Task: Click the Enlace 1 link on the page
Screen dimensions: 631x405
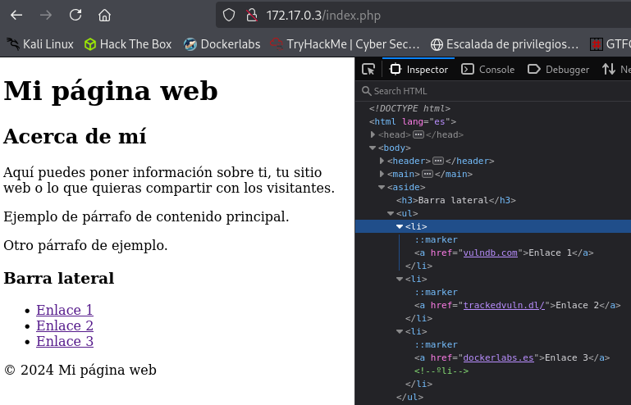Action: click(x=65, y=310)
